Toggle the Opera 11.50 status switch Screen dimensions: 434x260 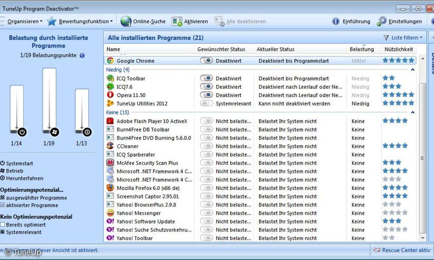[207, 95]
